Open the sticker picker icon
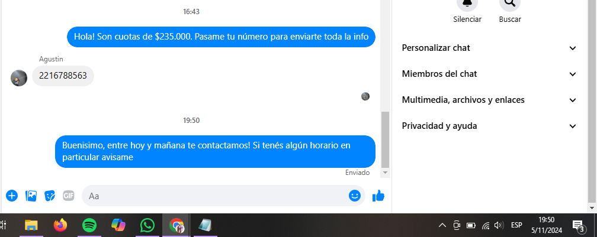Viewport: 597px width, 237px height. [50, 196]
